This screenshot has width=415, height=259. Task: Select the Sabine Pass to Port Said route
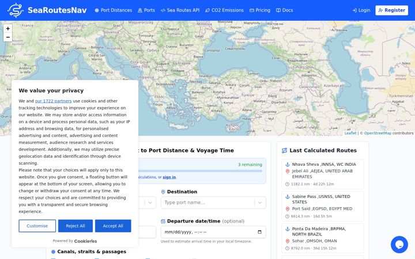[323, 207]
